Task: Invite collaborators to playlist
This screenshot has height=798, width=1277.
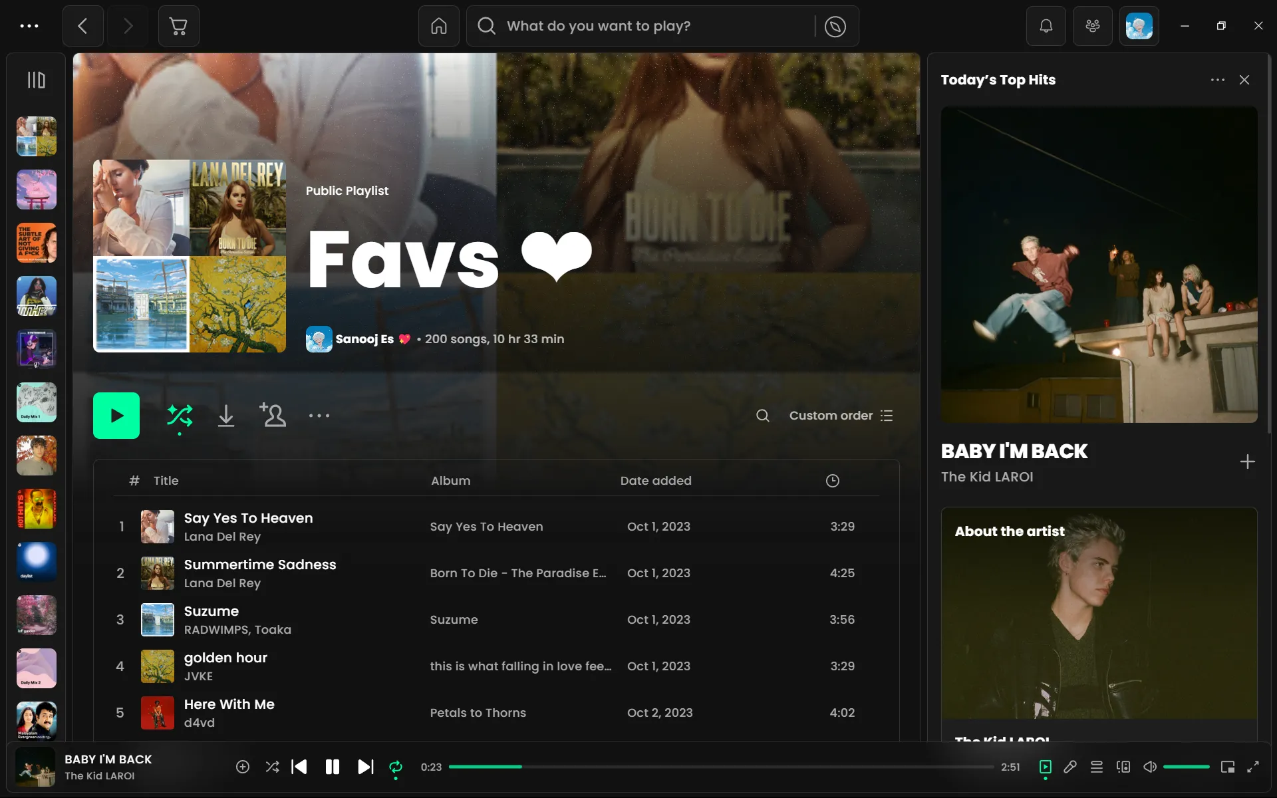Action: 273,415
